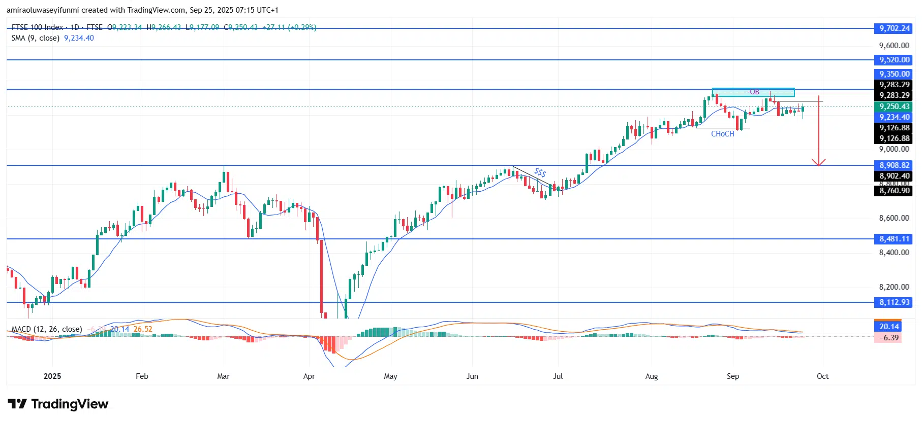Click the Jul label on time axis

tap(558, 376)
